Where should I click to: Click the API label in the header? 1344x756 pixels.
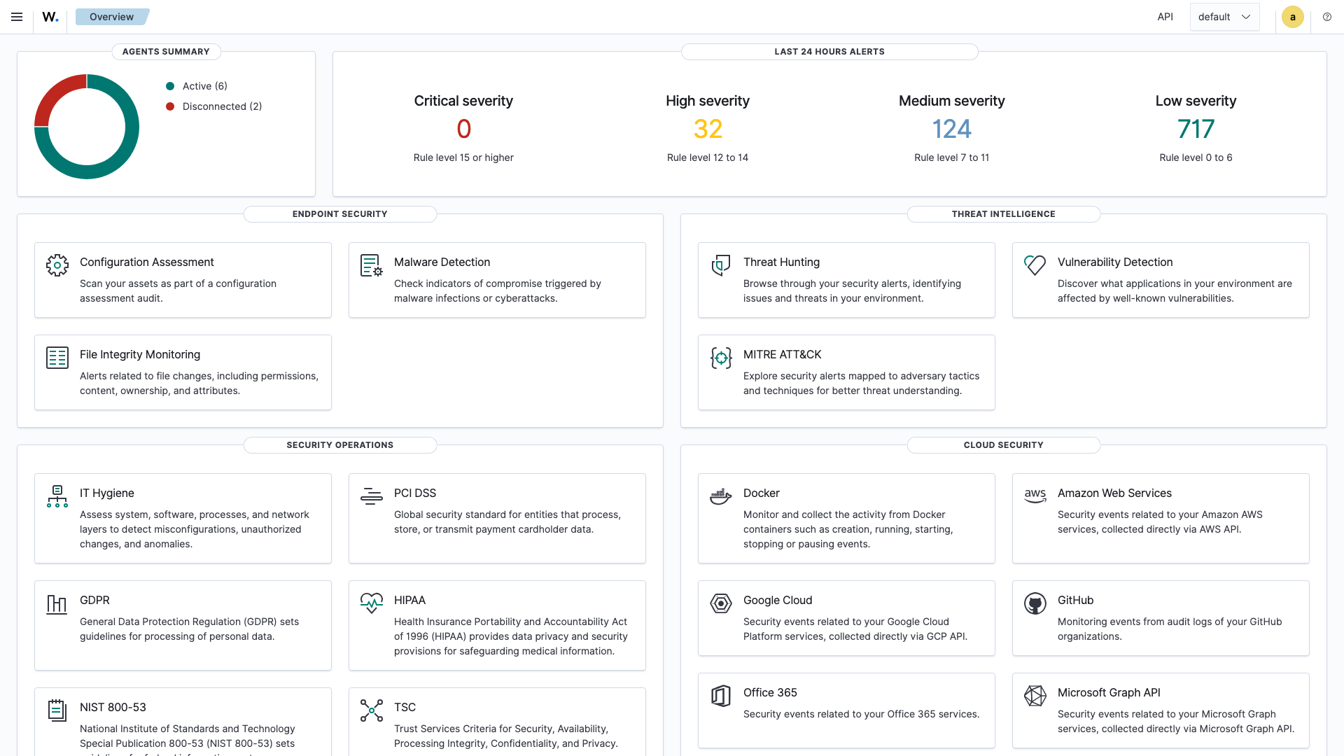1165,17
